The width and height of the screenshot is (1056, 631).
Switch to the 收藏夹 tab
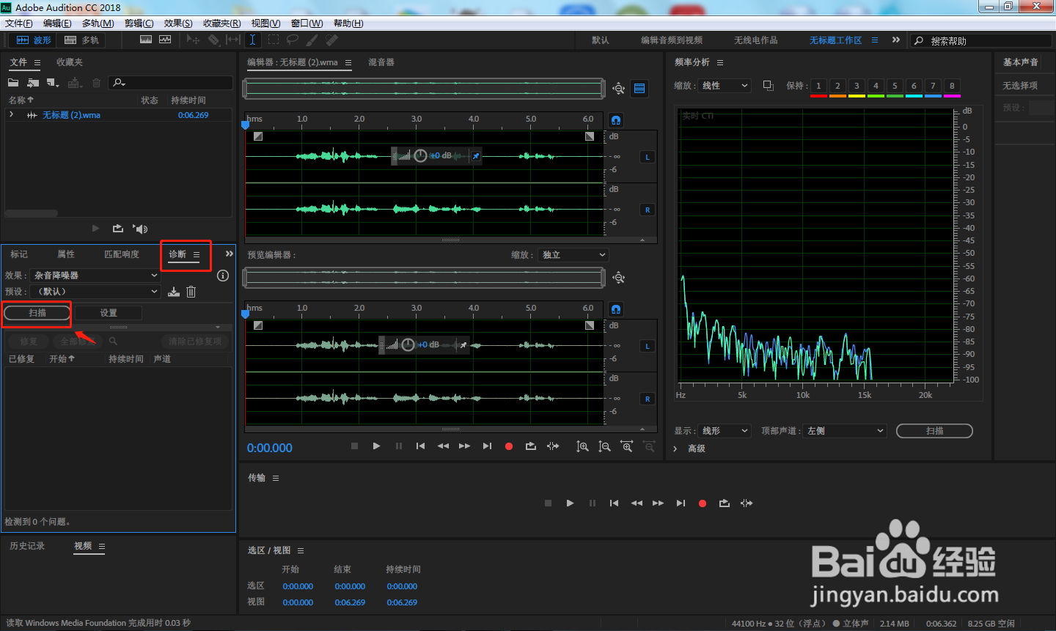[x=70, y=62]
